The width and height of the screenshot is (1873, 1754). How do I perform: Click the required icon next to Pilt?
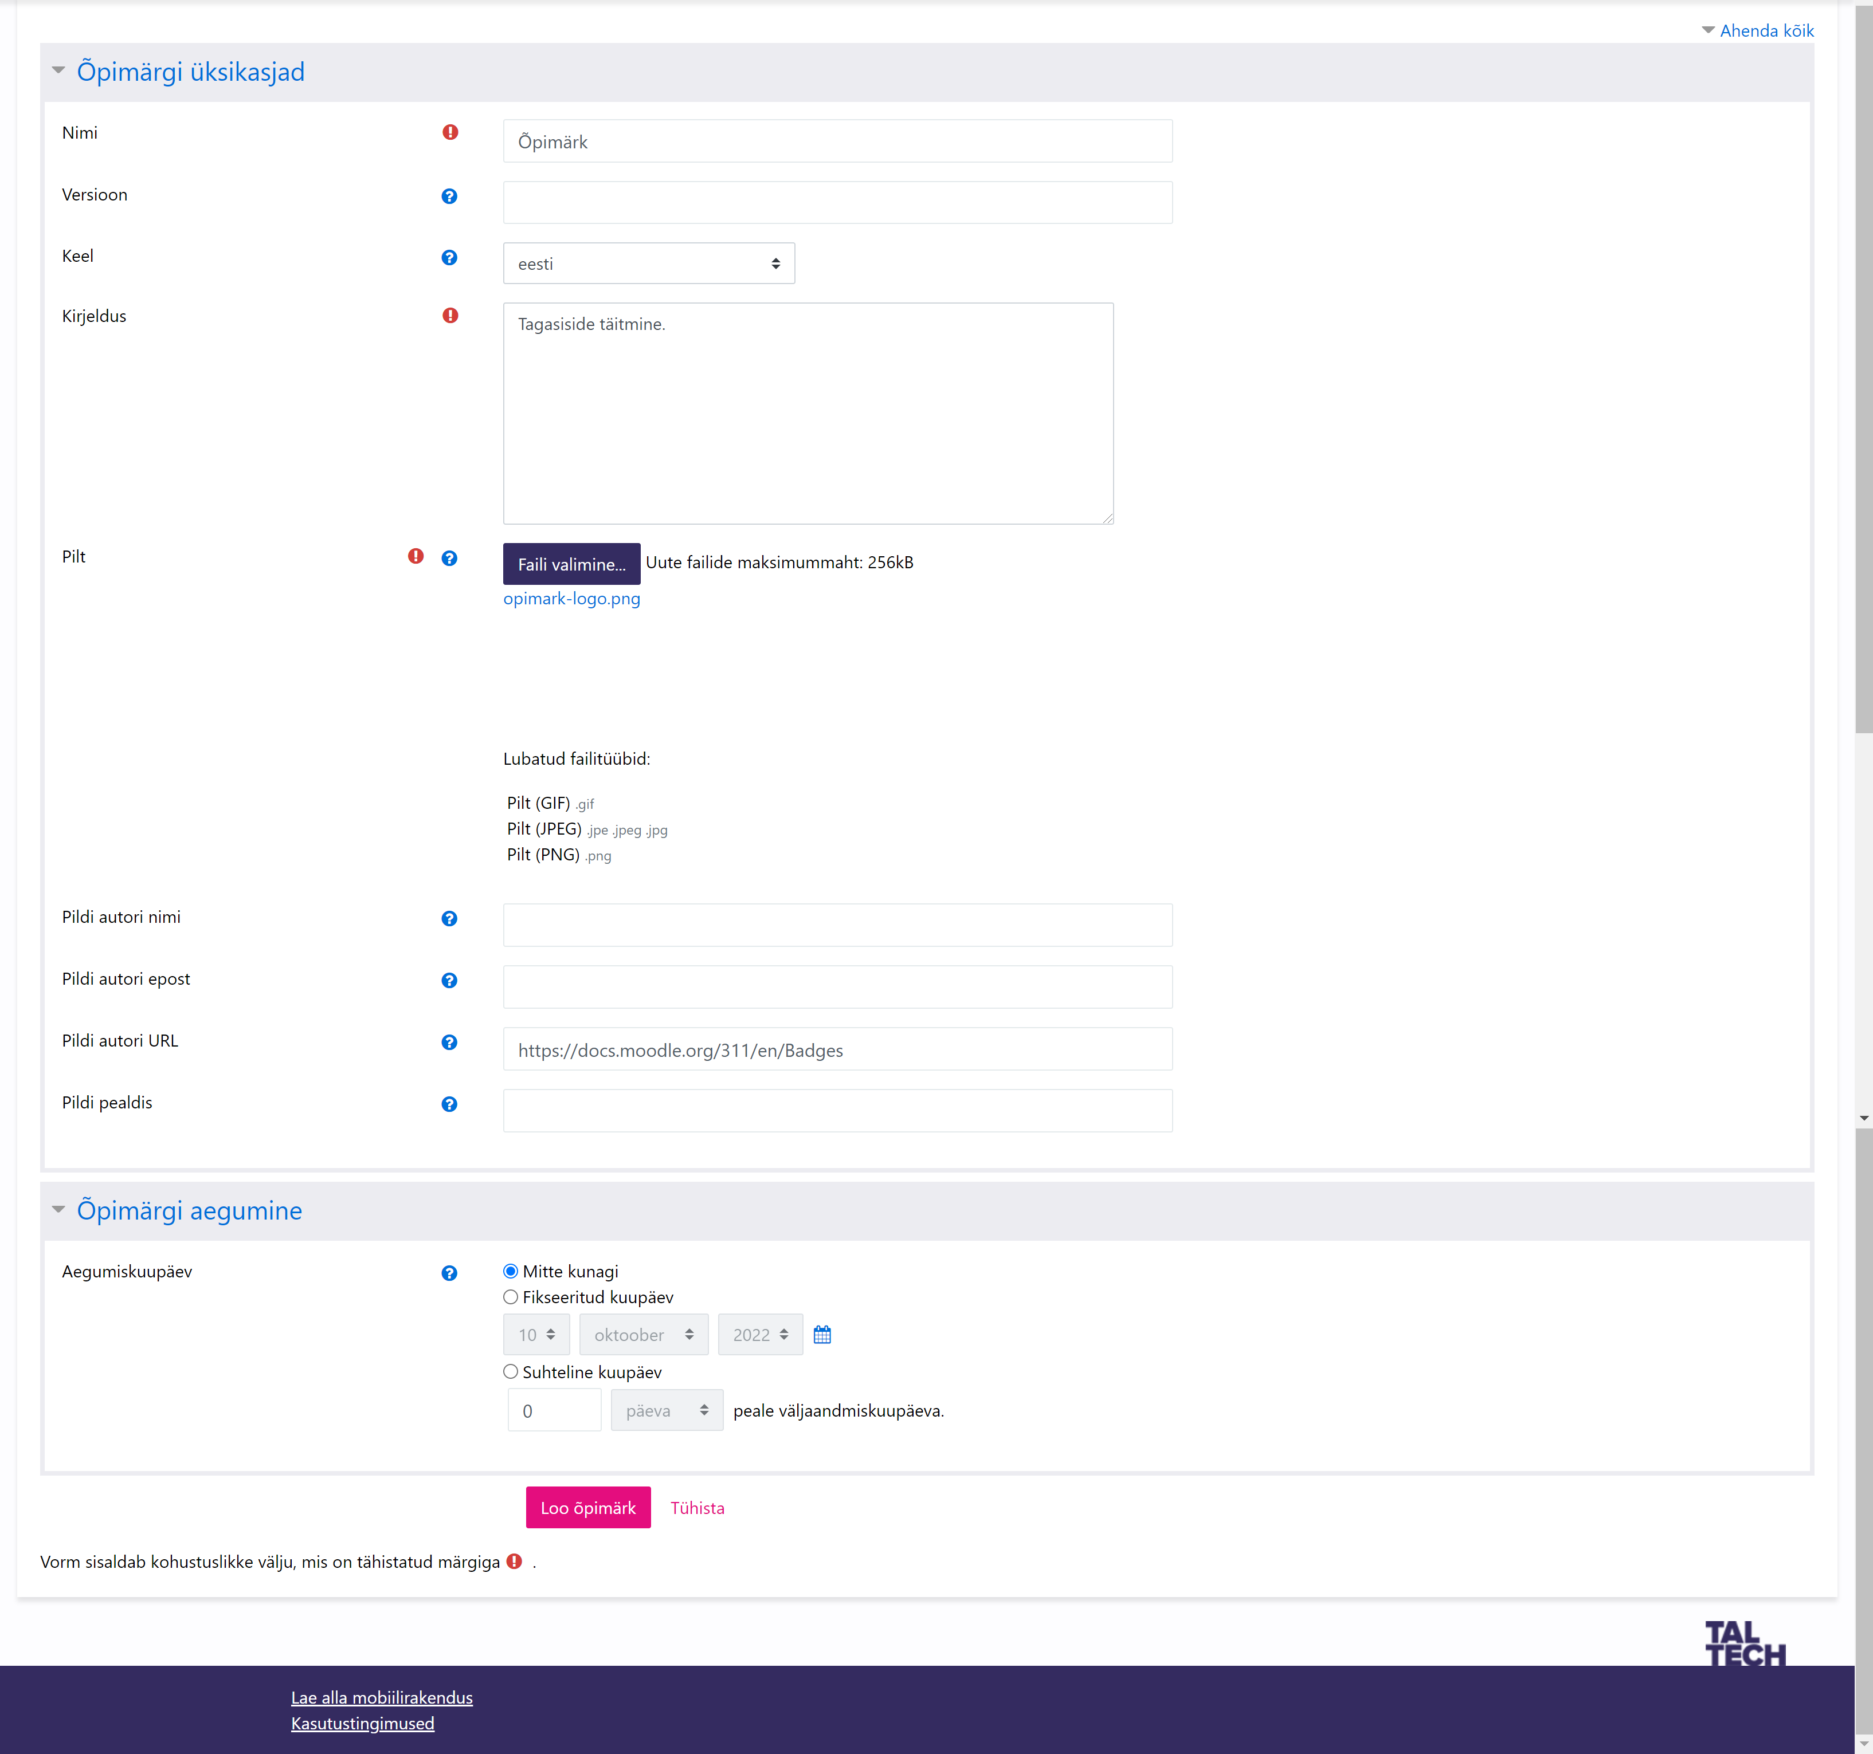pyautogui.click(x=416, y=556)
